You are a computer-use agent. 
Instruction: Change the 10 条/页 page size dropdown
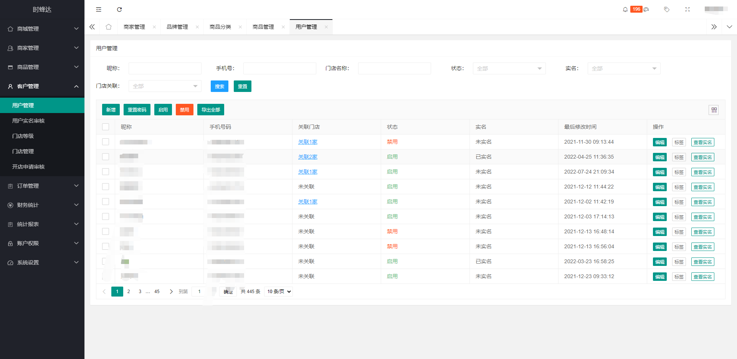(278, 292)
